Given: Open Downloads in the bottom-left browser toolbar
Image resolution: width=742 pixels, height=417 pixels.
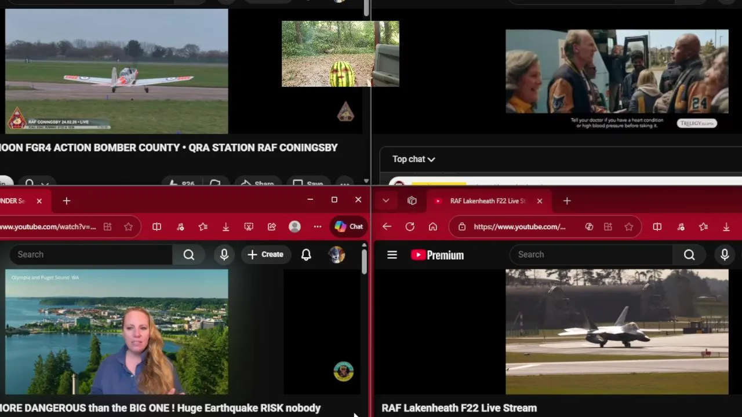Looking at the screenshot, I should tap(225, 227).
